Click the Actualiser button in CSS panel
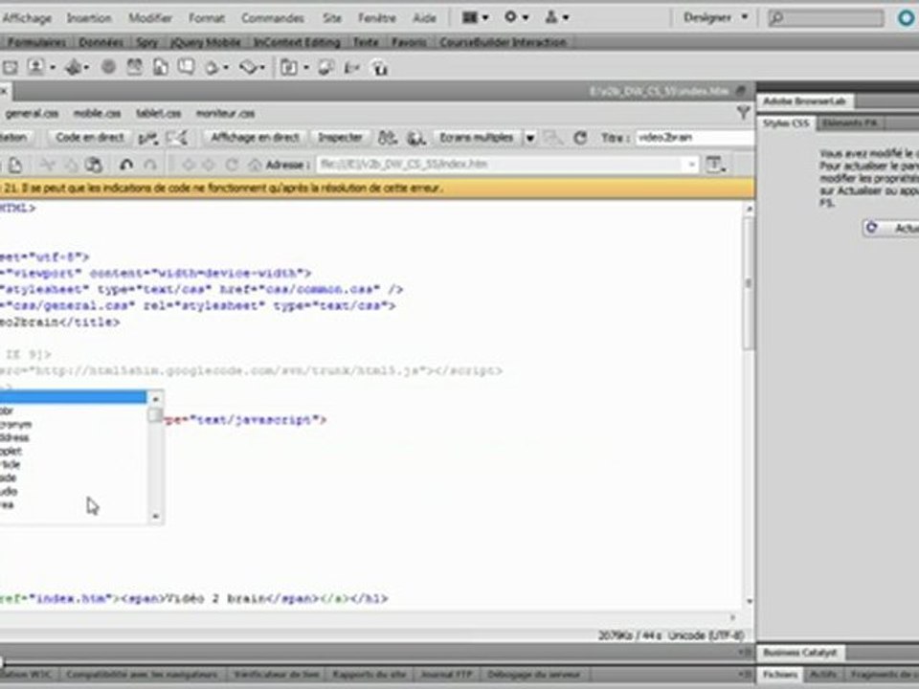The height and width of the screenshot is (689, 919). point(891,228)
